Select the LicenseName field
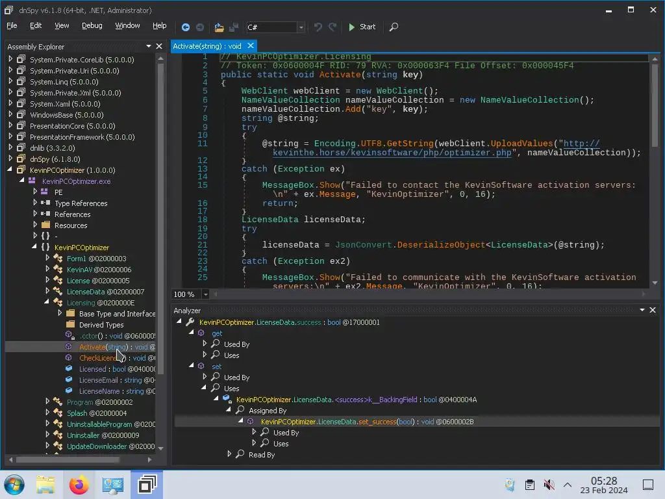The height and width of the screenshot is (499, 665). pos(117,391)
